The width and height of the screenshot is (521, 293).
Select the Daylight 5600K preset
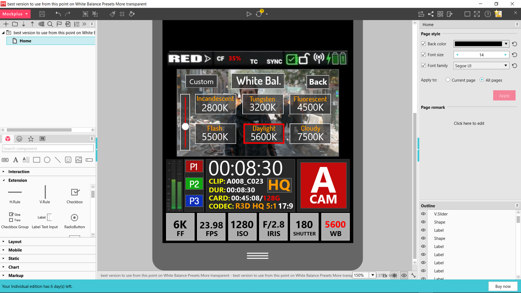pyautogui.click(x=264, y=133)
